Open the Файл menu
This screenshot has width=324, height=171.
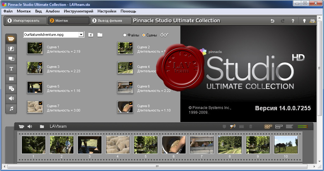[x=8, y=11]
